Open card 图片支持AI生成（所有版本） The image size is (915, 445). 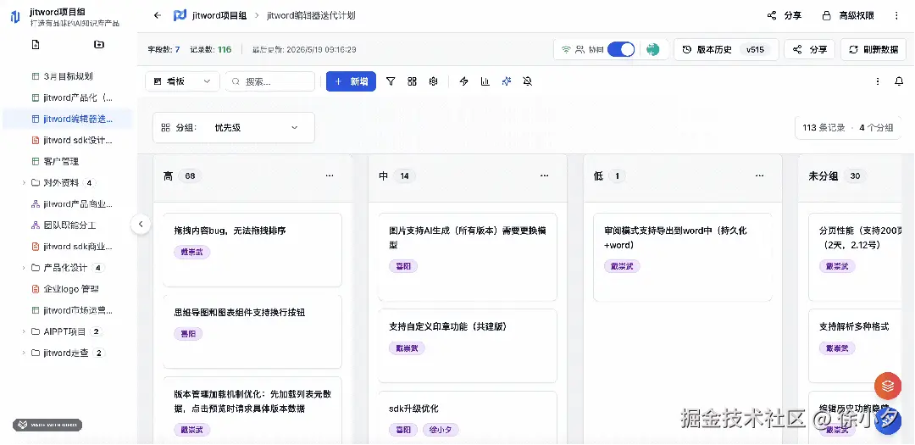tap(468, 257)
